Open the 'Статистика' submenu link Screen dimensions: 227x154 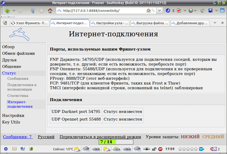18,96
